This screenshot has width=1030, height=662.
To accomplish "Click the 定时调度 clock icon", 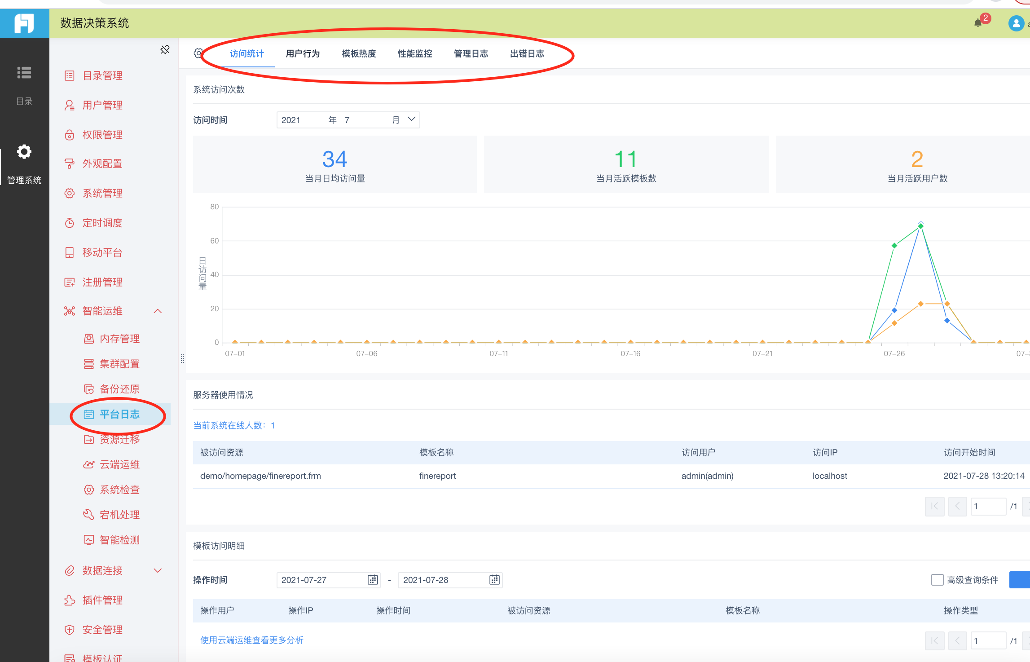I will [70, 223].
